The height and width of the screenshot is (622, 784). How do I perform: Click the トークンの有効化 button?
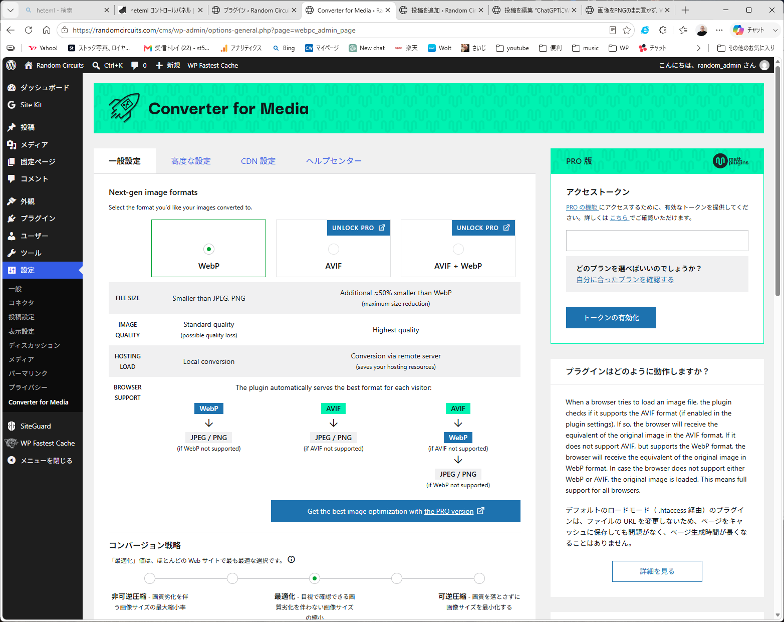pyautogui.click(x=611, y=318)
